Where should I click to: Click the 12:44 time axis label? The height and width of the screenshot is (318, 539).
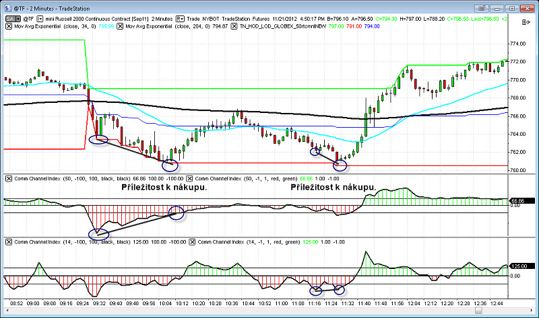[x=497, y=303]
